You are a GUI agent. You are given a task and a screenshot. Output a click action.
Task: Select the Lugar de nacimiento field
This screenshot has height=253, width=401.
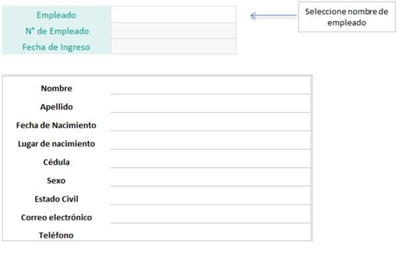click(211, 140)
